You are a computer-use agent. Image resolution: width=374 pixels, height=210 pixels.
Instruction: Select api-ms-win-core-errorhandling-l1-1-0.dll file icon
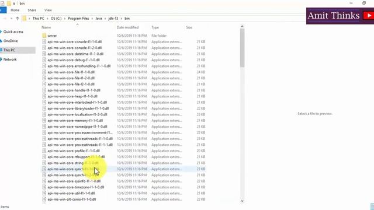pos(44,66)
